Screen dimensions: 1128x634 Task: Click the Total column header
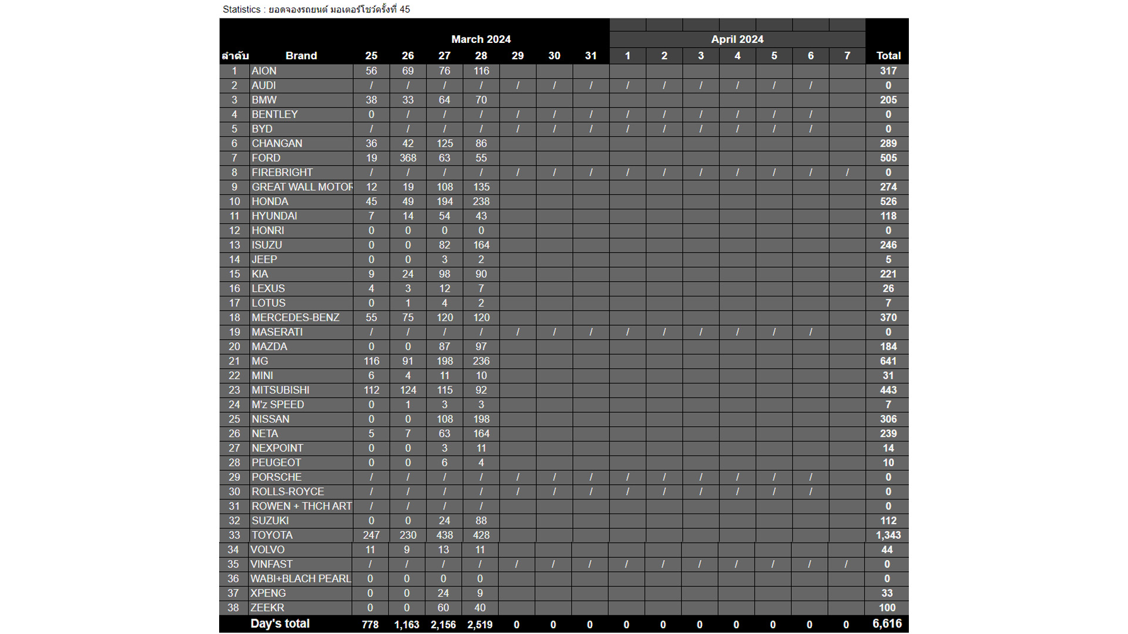tap(888, 56)
